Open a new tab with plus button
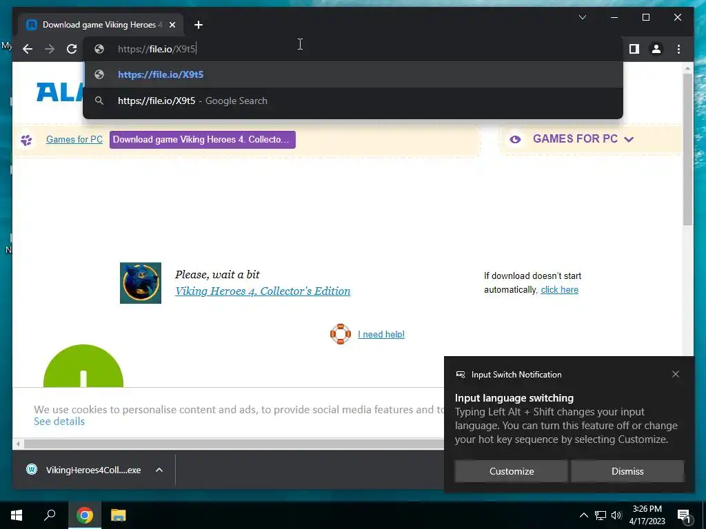 pos(199,25)
